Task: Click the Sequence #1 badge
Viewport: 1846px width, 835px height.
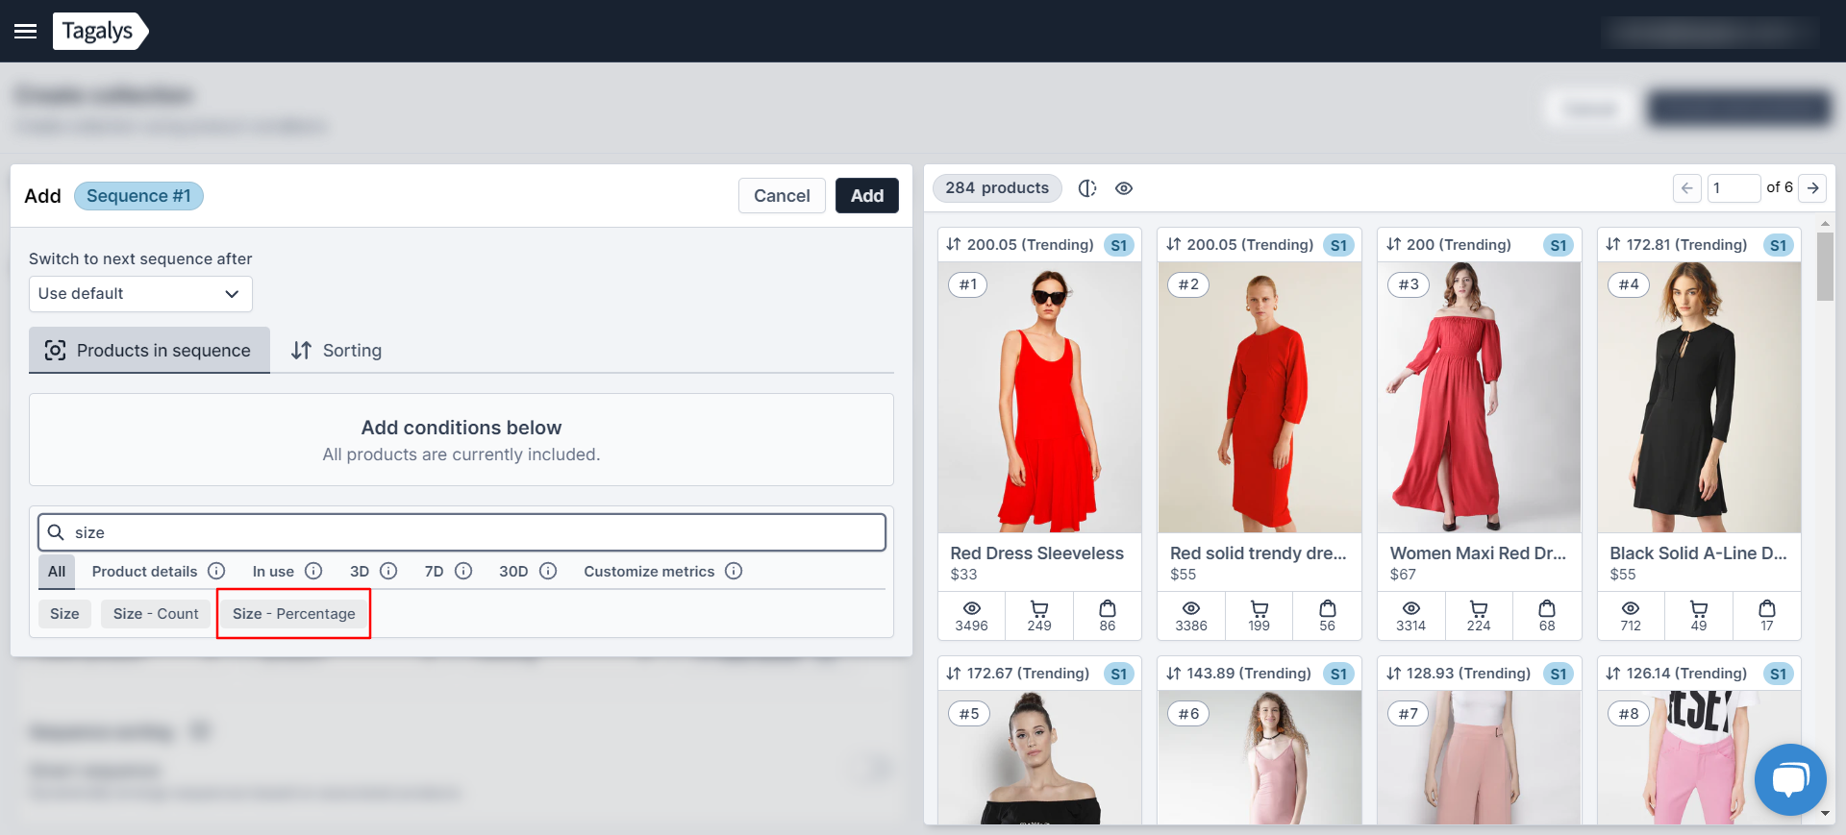Action: [138, 196]
